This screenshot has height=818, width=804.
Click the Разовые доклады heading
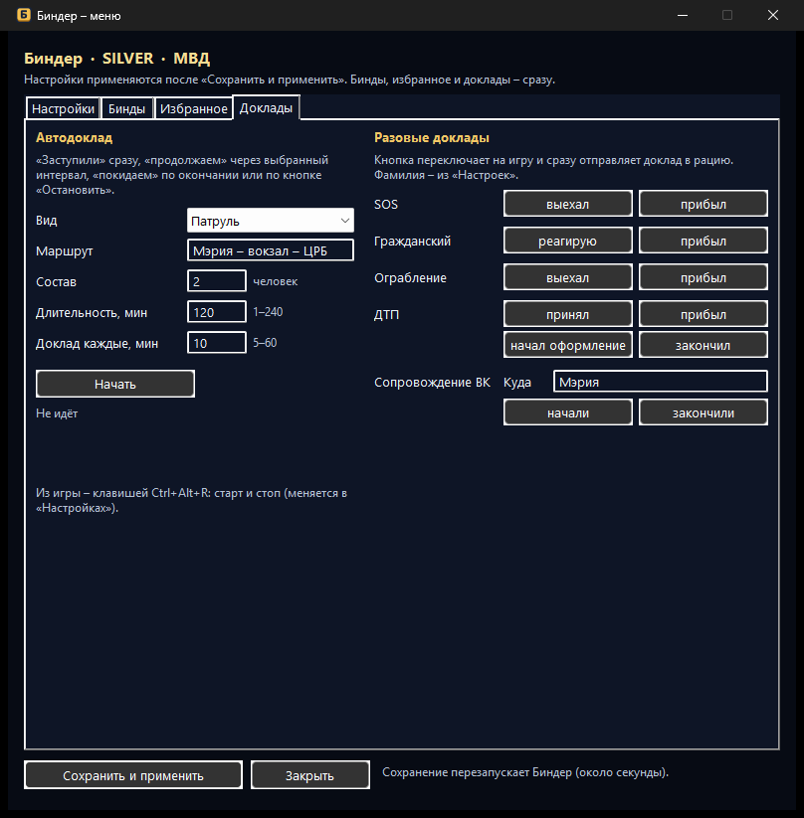tap(432, 138)
